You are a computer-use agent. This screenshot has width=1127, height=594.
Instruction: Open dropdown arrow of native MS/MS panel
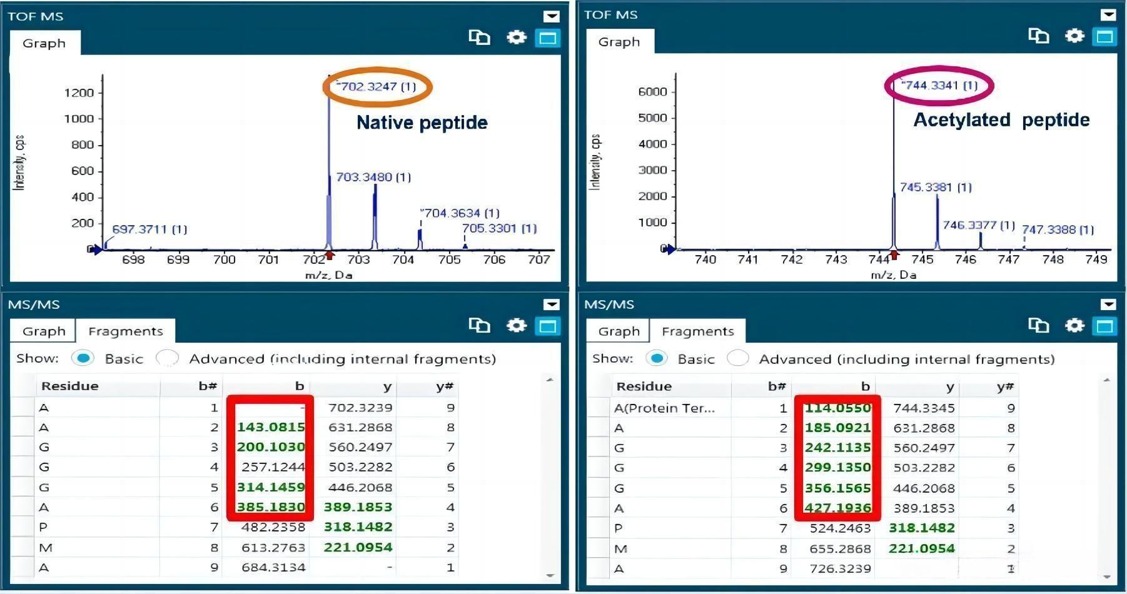tap(552, 305)
